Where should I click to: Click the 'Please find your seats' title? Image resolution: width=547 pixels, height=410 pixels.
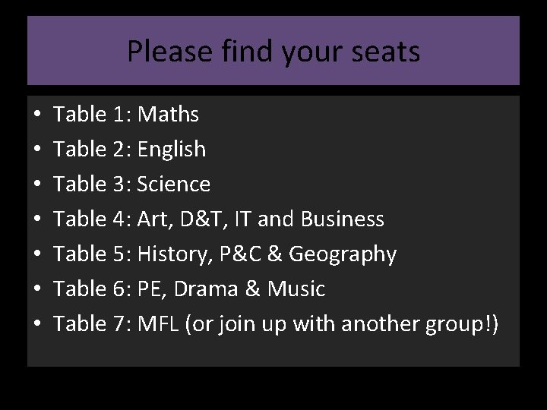(273, 52)
